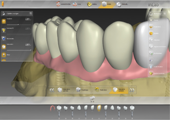170x120 pixels.
Task: Toggle Restauration object visibility
Action: coord(4,47)
